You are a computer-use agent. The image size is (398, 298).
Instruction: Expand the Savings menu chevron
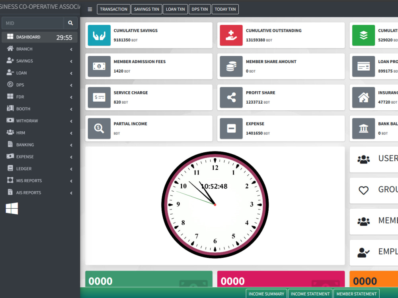(x=71, y=61)
